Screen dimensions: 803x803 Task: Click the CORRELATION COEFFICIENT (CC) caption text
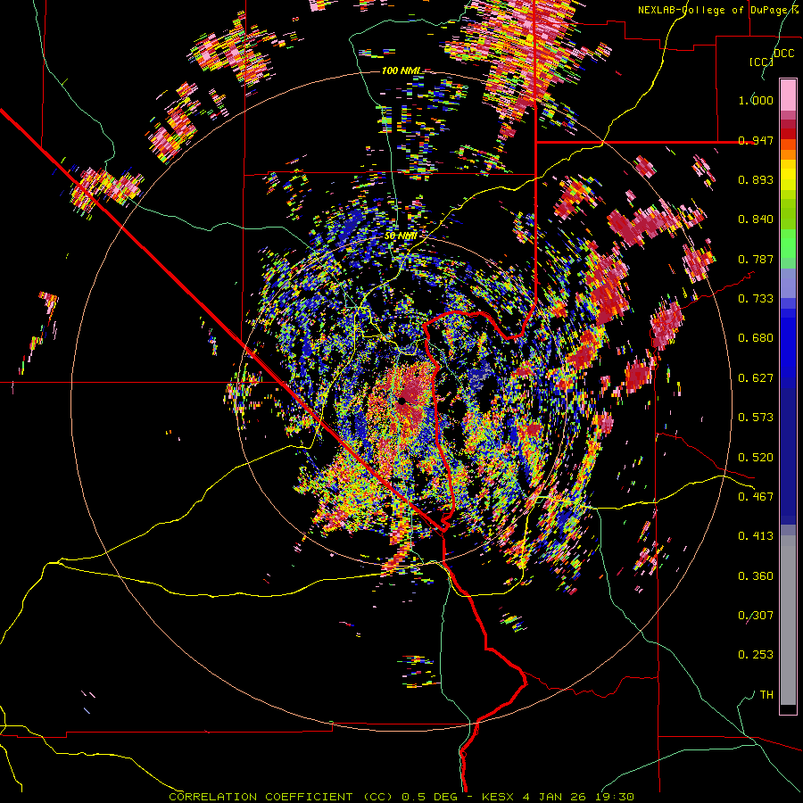tap(281, 797)
